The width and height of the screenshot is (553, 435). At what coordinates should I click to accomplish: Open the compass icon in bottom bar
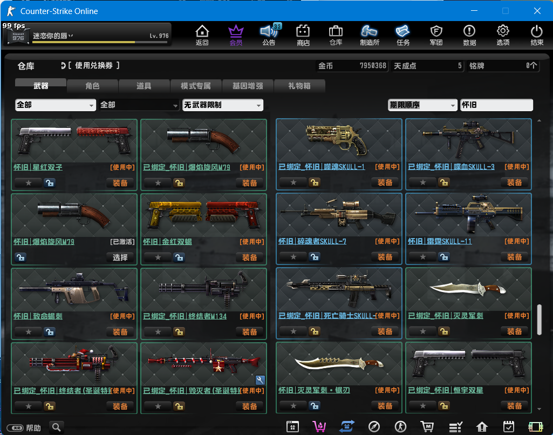pyautogui.click(x=374, y=427)
